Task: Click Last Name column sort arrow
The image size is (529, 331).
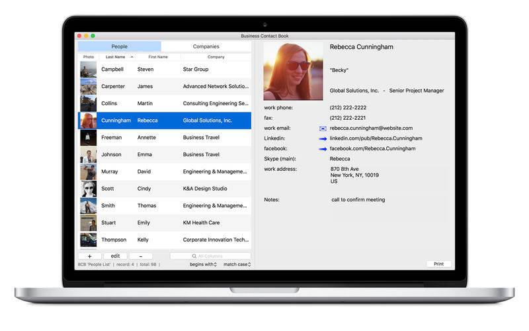Action: pyautogui.click(x=132, y=57)
